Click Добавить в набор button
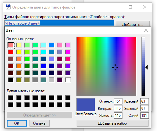The image size is (157, 131). (112, 123)
